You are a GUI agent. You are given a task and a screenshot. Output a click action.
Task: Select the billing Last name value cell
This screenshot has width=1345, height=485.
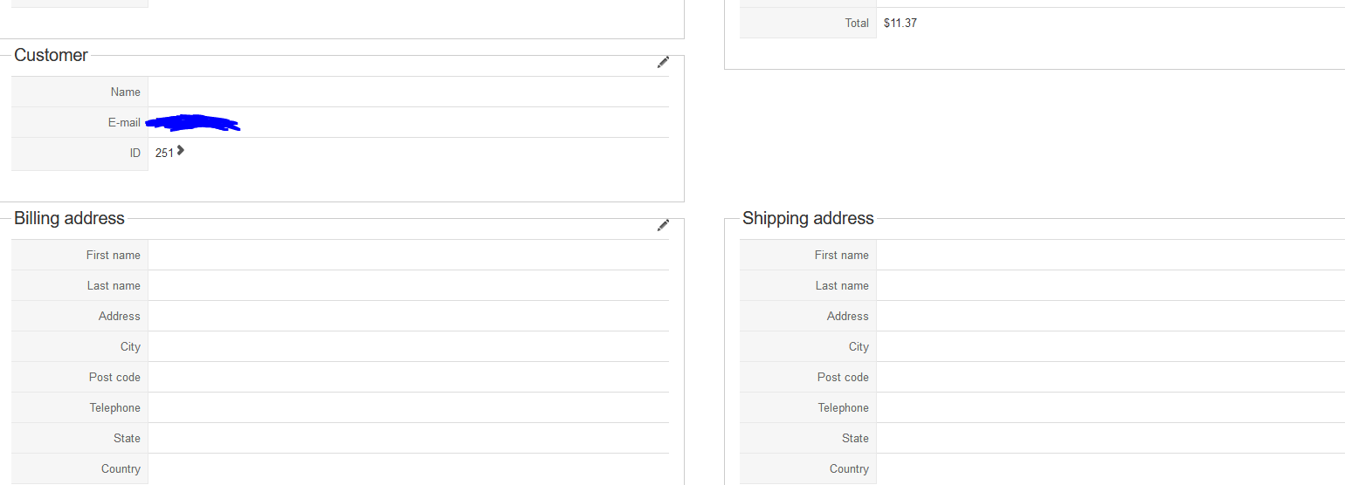(408, 286)
